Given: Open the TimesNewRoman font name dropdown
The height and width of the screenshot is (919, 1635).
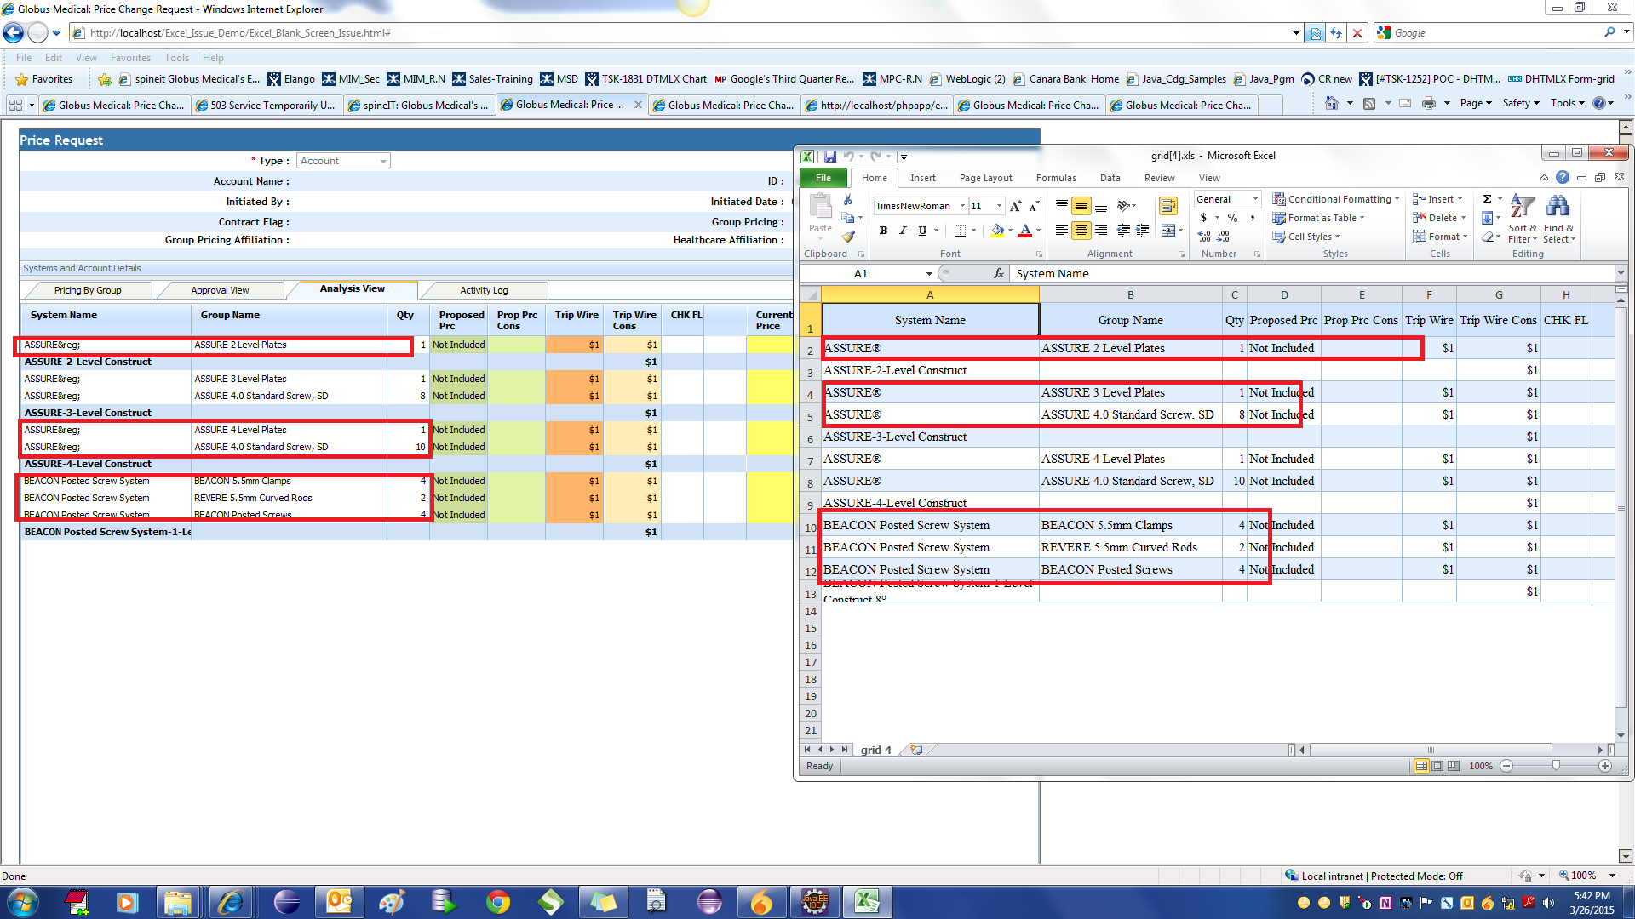Looking at the screenshot, I should point(962,206).
